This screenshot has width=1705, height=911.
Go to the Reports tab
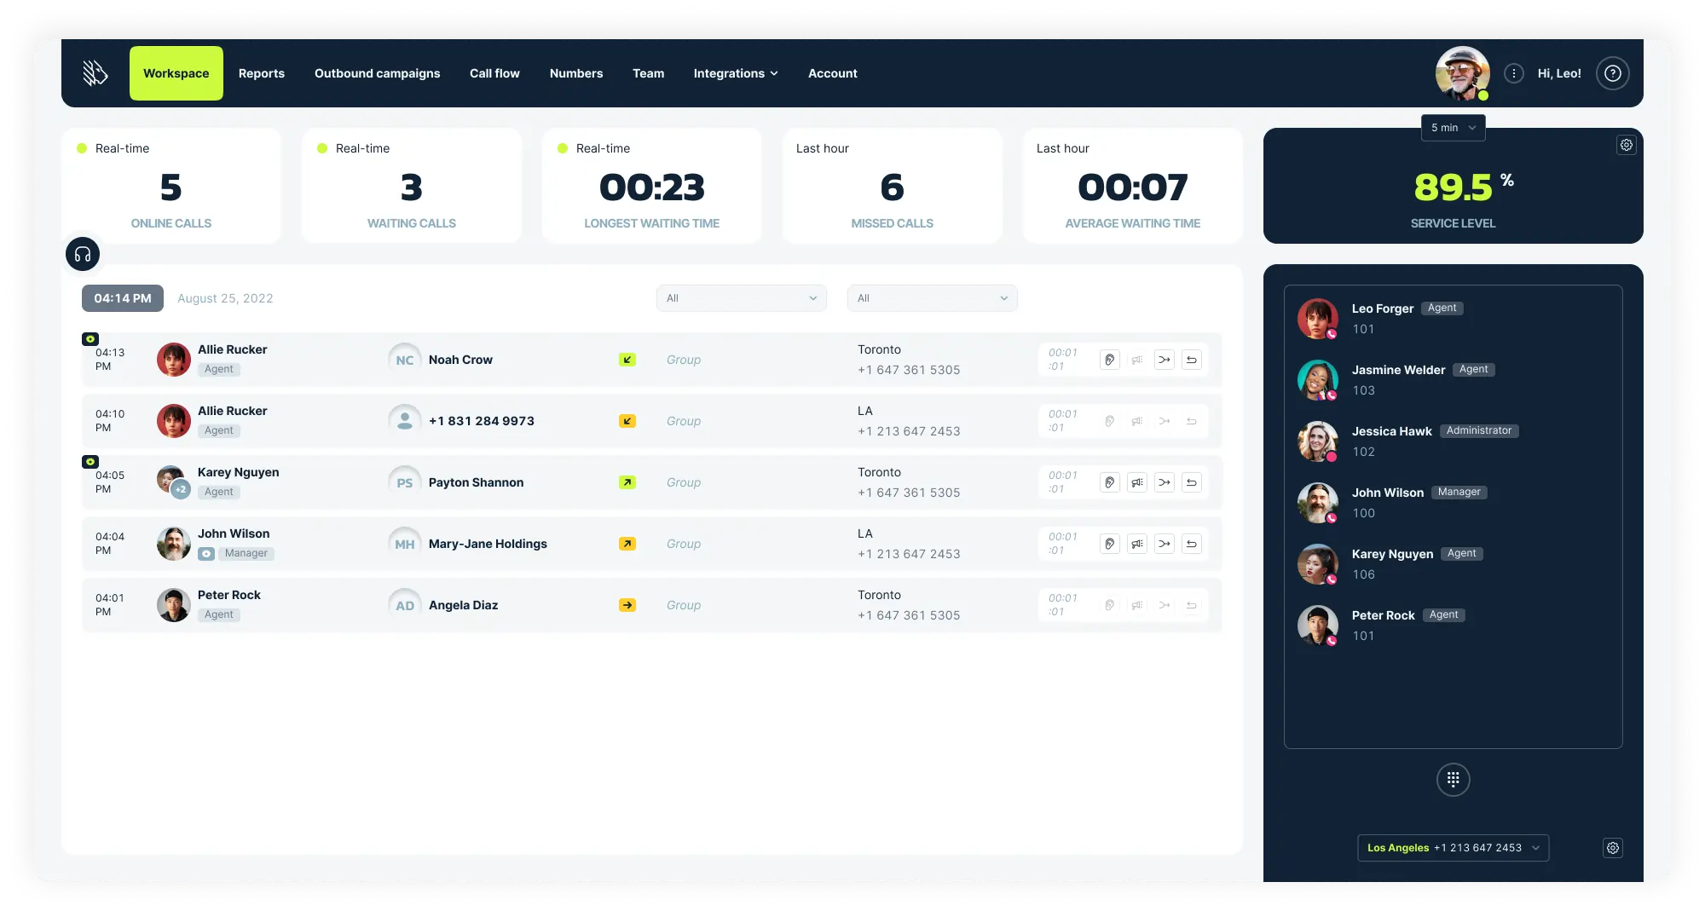tap(262, 73)
